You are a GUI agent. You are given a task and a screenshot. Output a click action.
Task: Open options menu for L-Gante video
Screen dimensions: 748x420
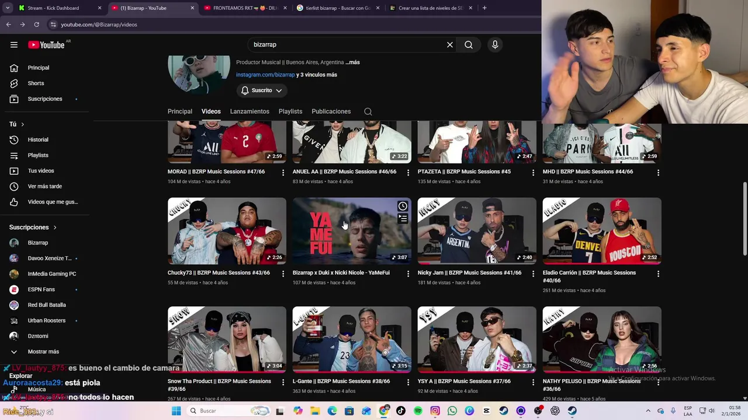(408, 382)
